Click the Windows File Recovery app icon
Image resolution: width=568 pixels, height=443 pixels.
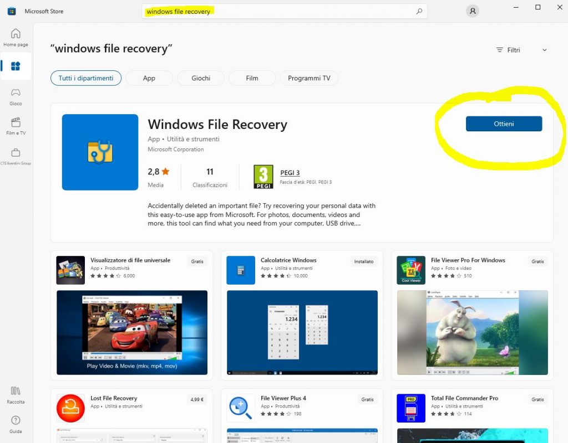100,152
